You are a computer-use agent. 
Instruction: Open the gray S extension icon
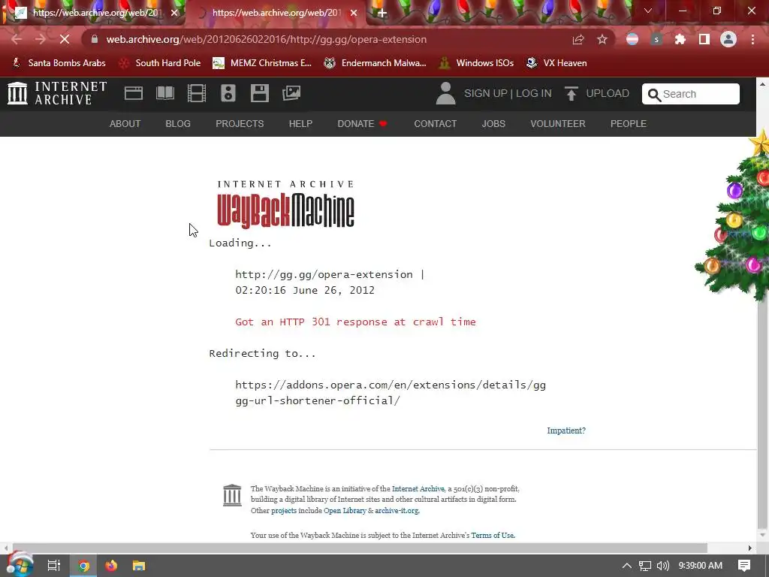tap(656, 39)
